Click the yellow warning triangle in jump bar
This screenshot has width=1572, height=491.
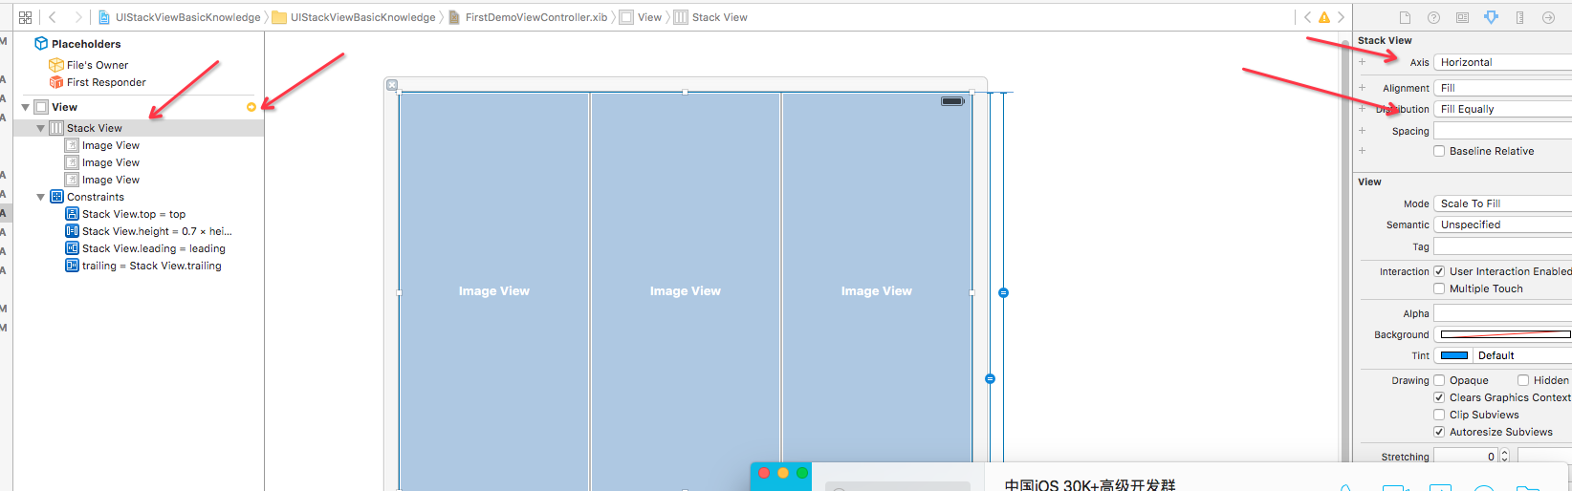tap(1324, 17)
